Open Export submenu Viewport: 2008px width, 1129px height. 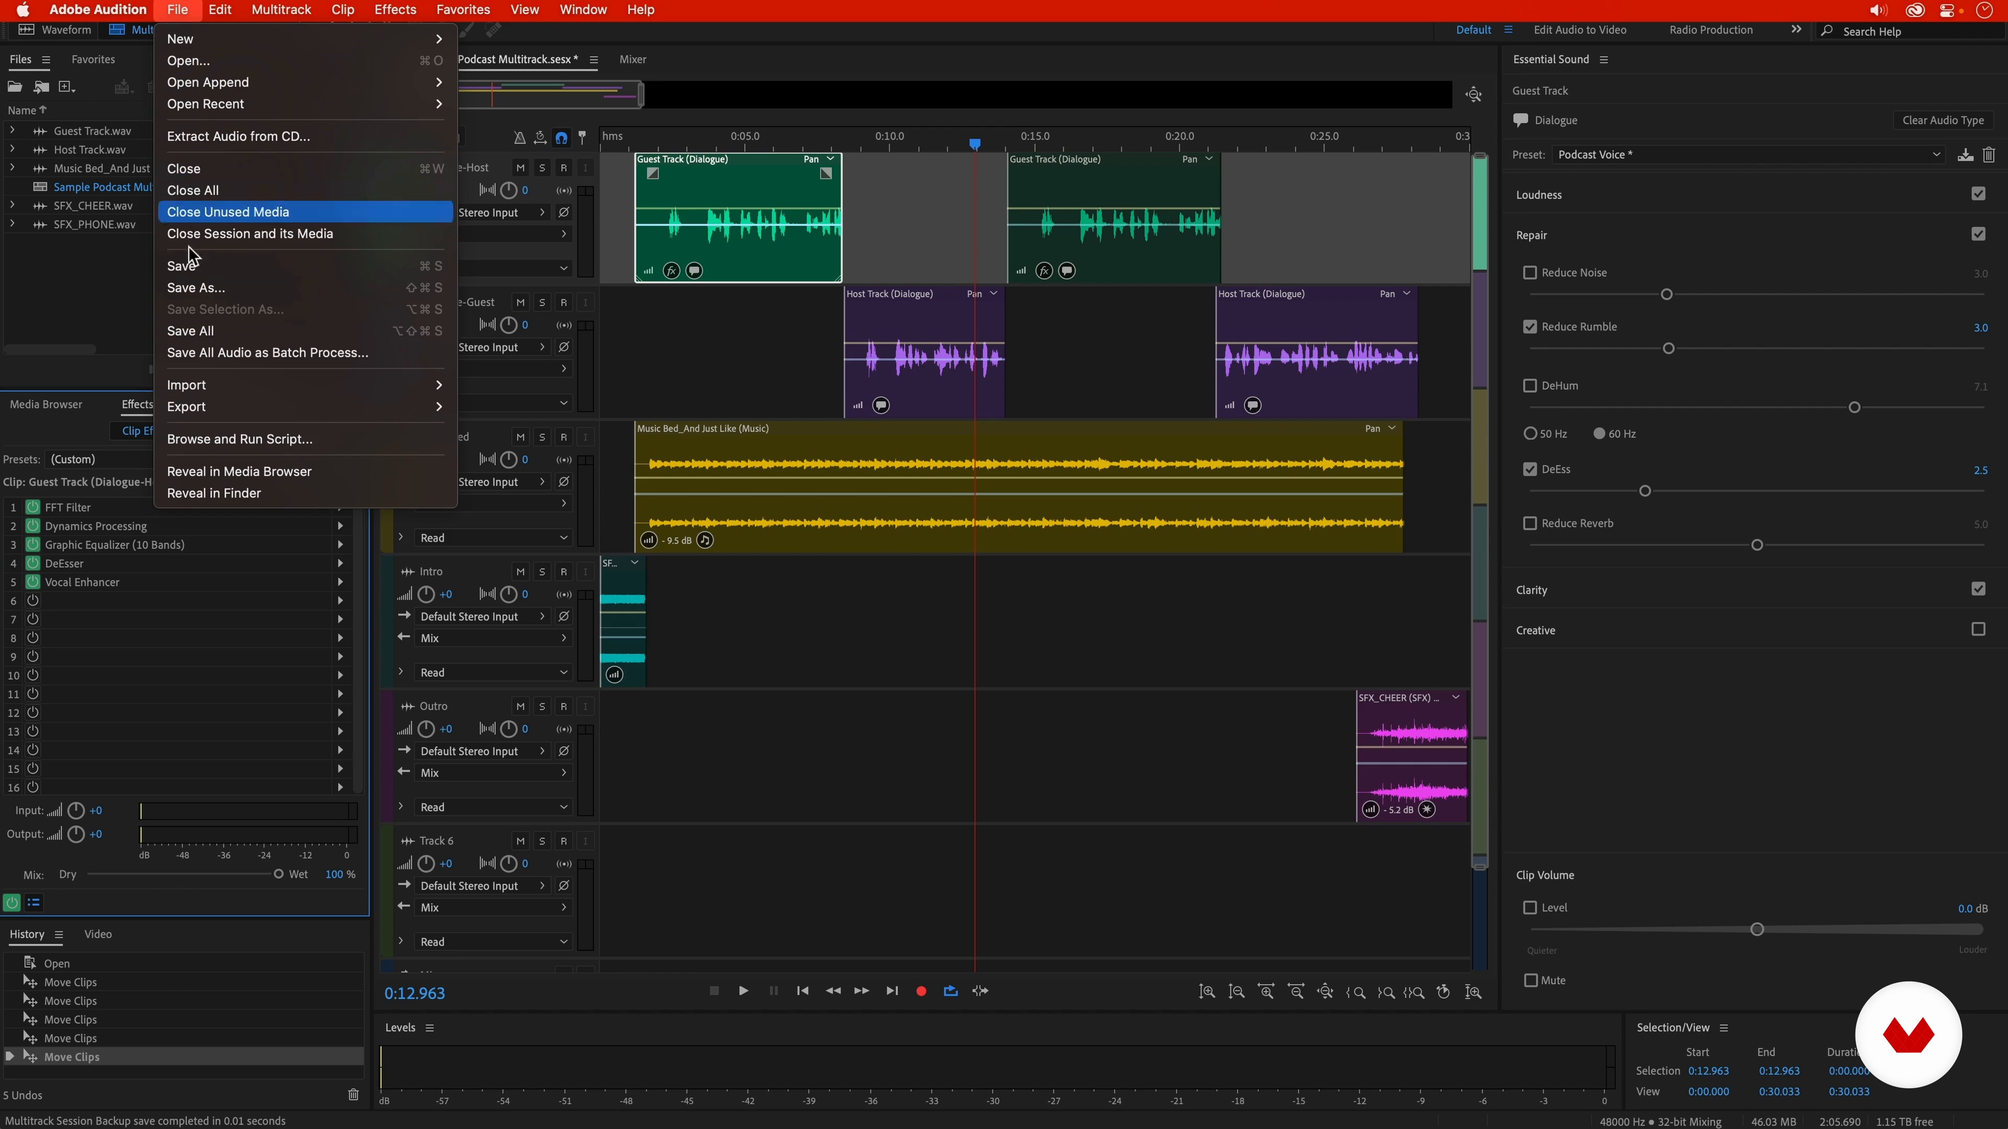coord(305,407)
